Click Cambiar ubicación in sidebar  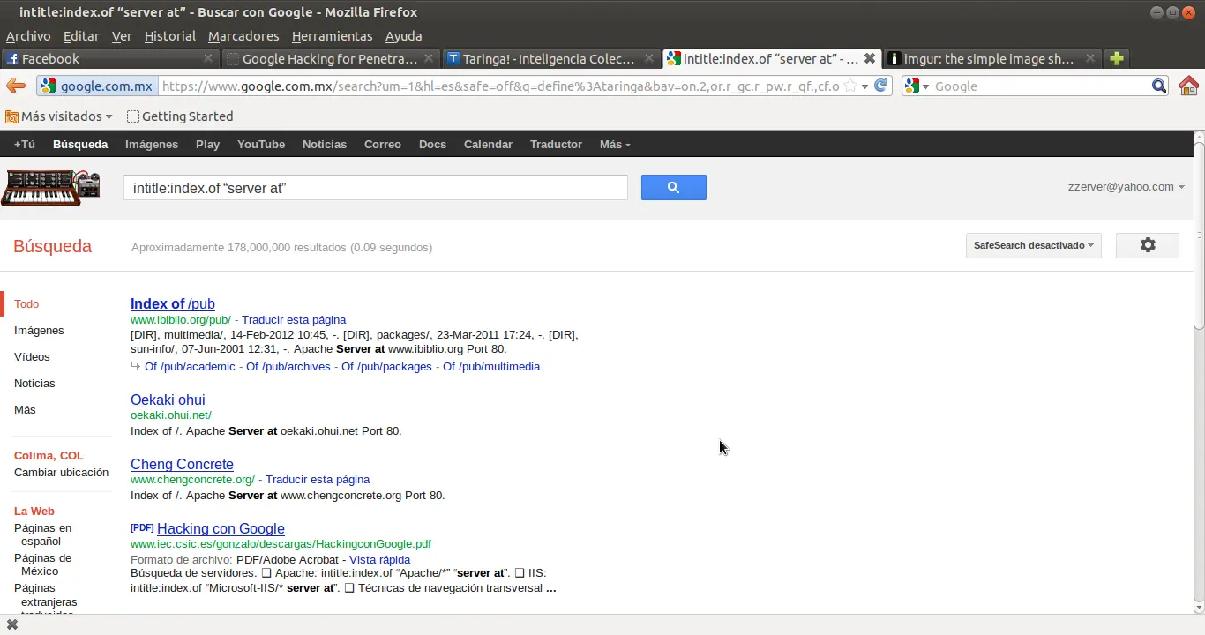click(61, 472)
